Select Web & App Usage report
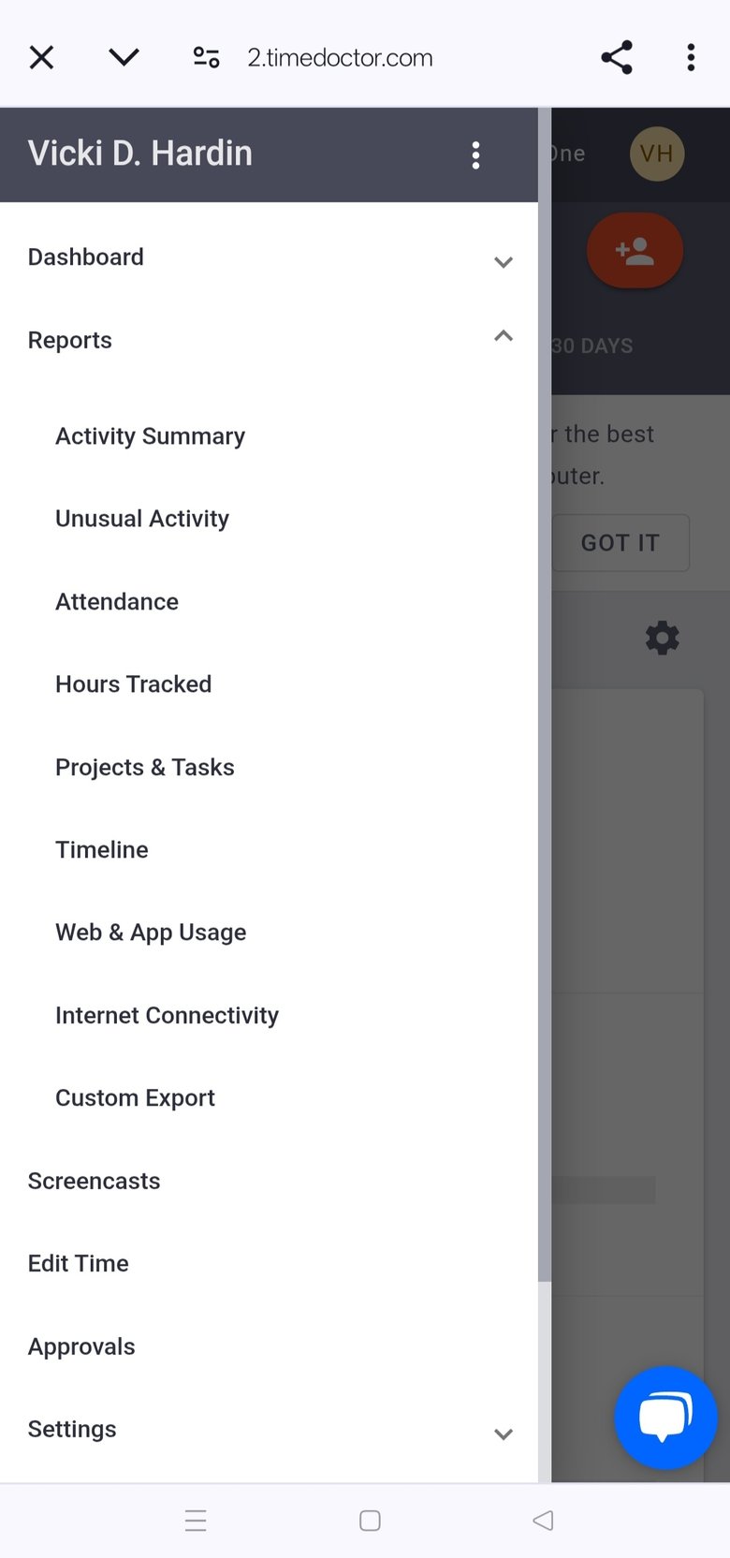Image resolution: width=730 pixels, height=1558 pixels. coord(151,933)
